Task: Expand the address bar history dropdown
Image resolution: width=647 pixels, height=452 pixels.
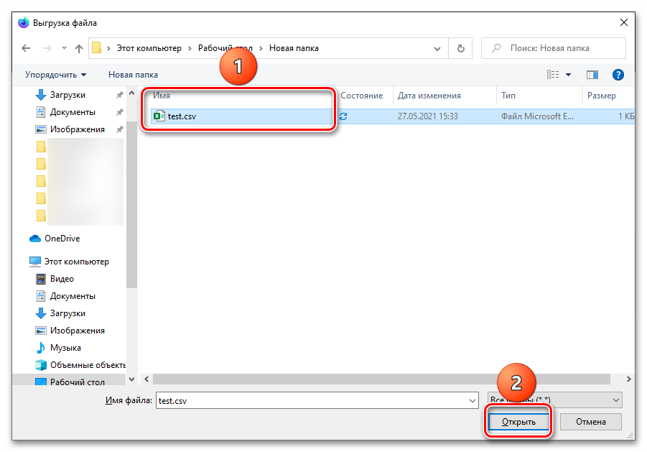Action: 437,49
